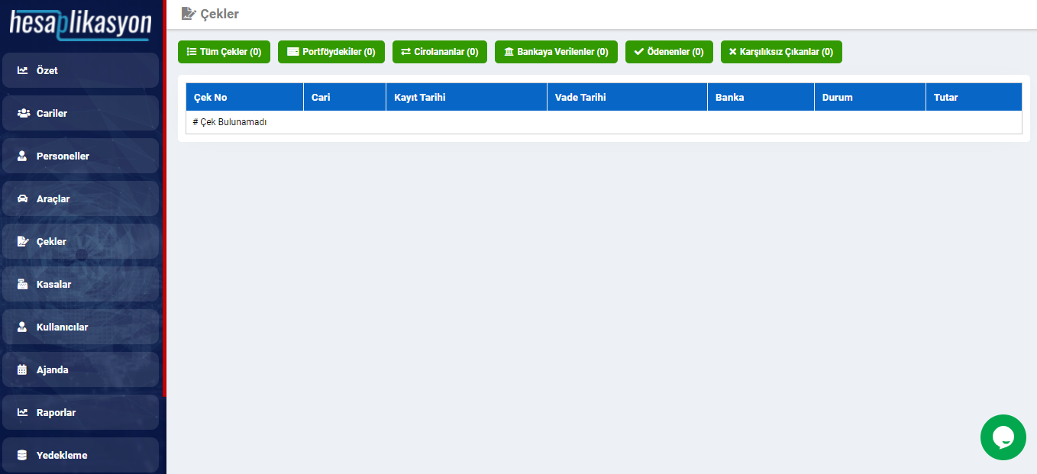Click the exchange arrows icon on Cirolananlar
The height and width of the screenshot is (474, 1037).
click(x=406, y=52)
